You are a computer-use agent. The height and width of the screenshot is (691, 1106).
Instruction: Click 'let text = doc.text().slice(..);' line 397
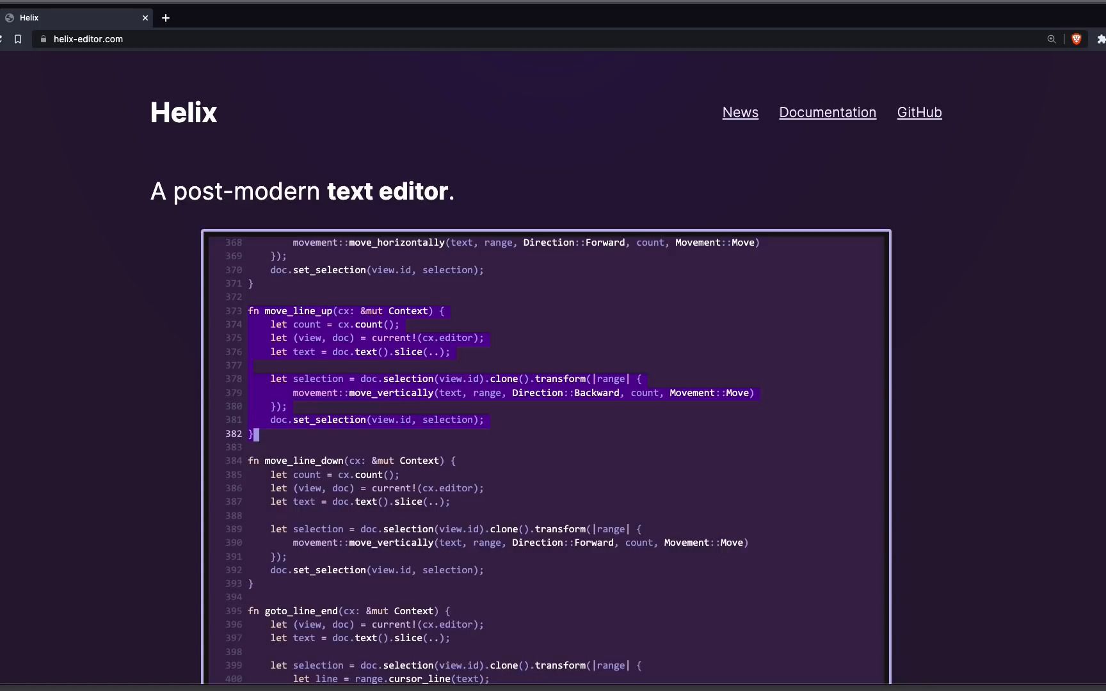360,638
